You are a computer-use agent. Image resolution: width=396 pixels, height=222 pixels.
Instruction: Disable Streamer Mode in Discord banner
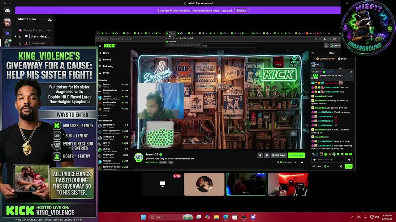pos(241,10)
